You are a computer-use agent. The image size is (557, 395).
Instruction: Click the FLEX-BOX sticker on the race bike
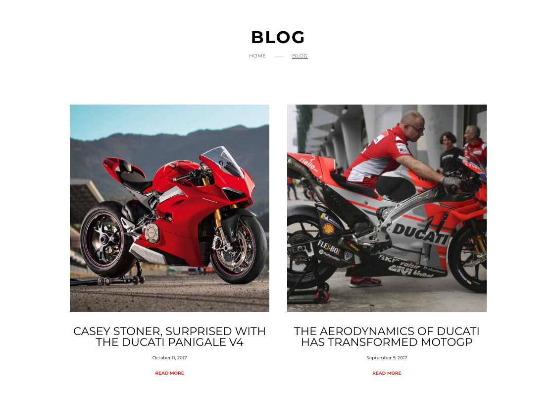tap(329, 247)
